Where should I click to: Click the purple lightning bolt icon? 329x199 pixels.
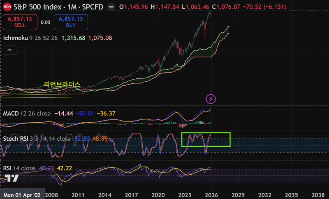coord(211,99)
